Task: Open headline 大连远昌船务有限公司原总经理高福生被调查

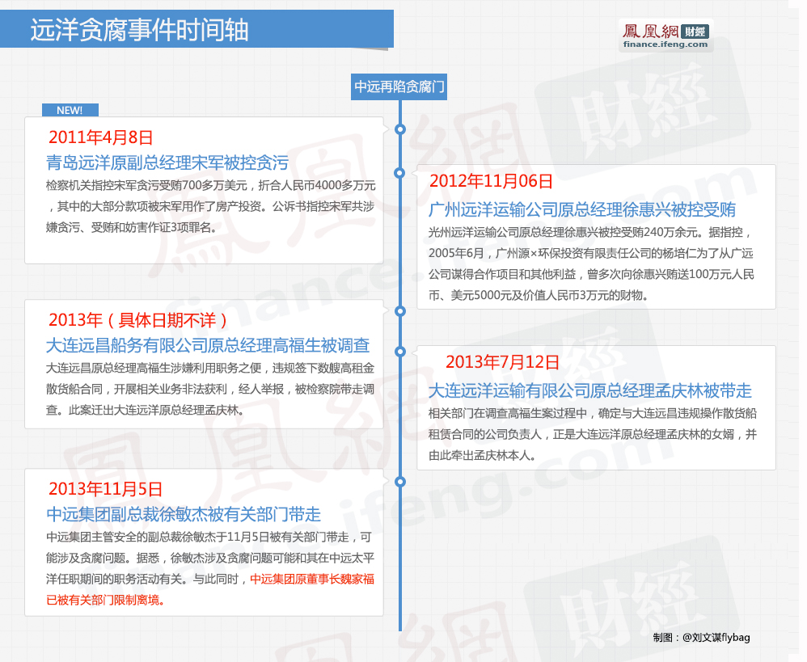Action: click(x=208, y=345)
